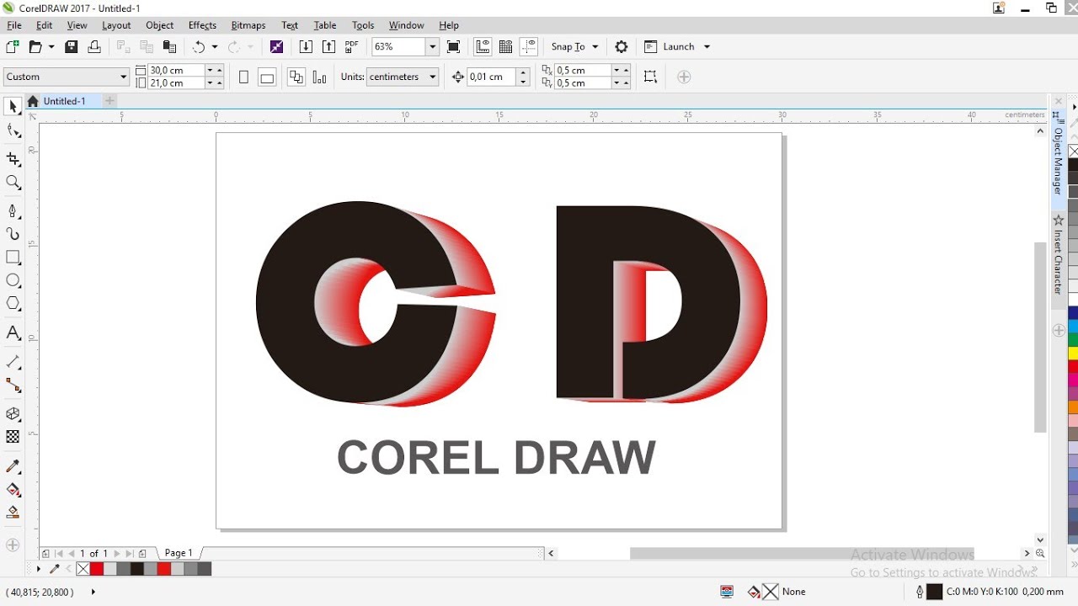Switch page orientation to Portrait
The image size is (1078, 606).
point(243,77)
